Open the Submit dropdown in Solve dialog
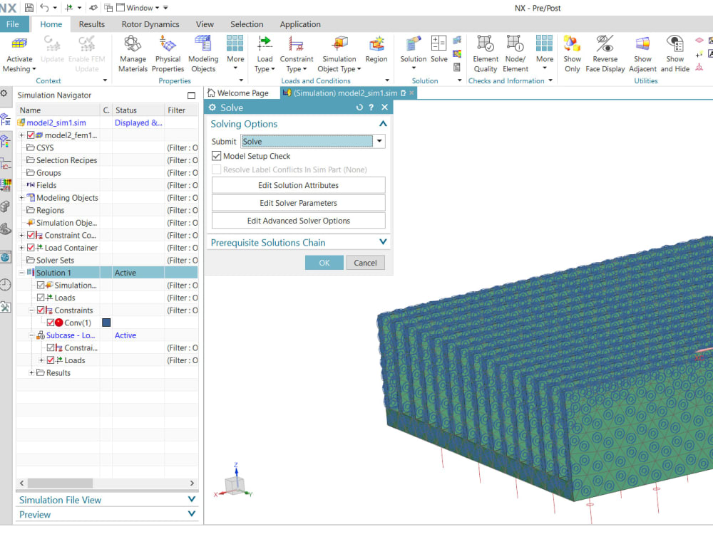Screen dimensions: 713x534 [x=379, y=141]
